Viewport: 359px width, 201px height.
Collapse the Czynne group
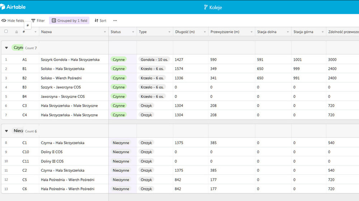tap(6, 48)
